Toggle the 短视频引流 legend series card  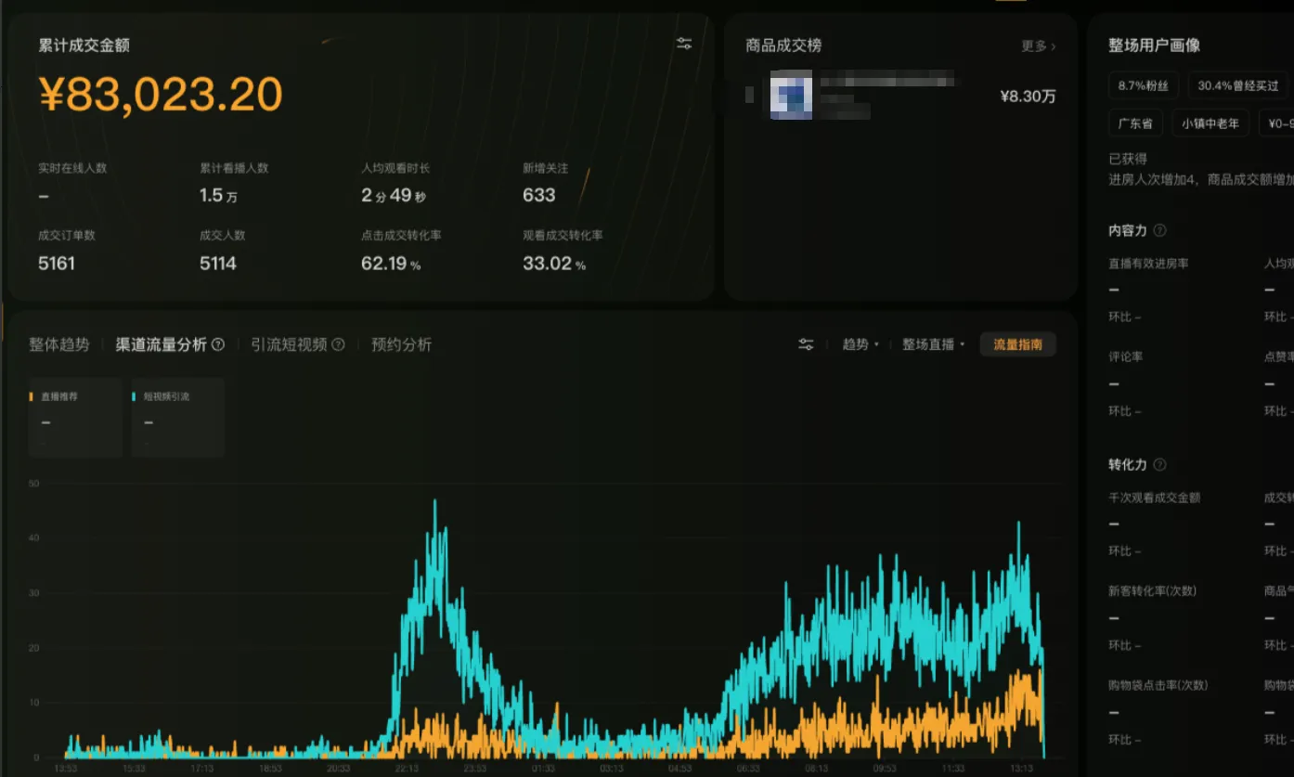click(x=177, y=417)
